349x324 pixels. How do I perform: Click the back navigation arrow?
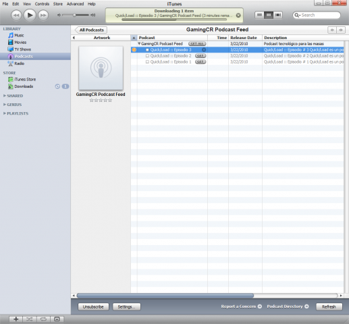point(332,30)
